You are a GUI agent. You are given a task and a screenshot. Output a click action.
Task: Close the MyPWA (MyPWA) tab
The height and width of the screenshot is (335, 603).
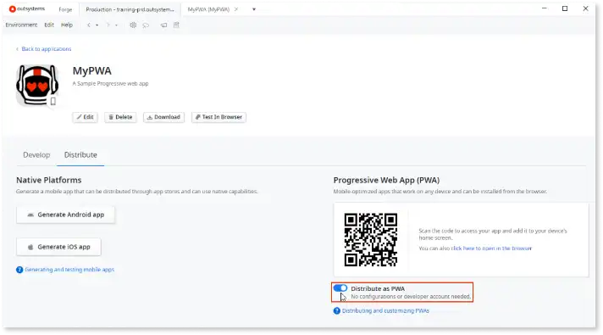coord(236,9)
